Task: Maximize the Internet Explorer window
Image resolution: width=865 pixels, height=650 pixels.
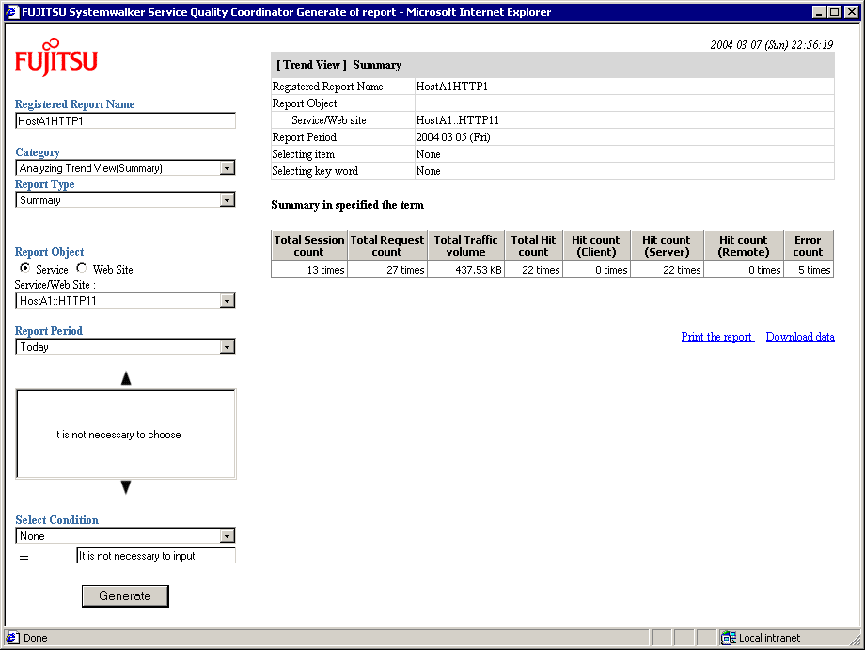Action: click(x=835, y=12)
